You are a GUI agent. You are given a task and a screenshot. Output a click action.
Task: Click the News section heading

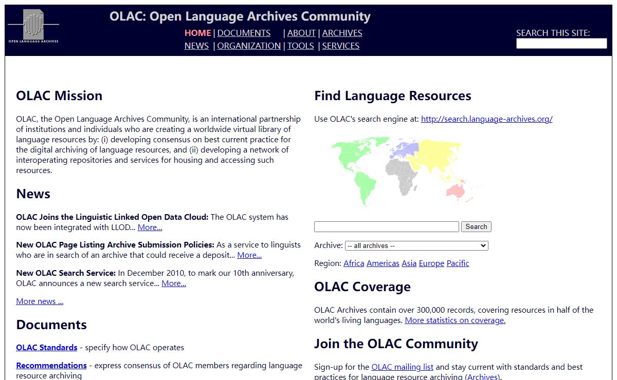click(x=33, y=194)
